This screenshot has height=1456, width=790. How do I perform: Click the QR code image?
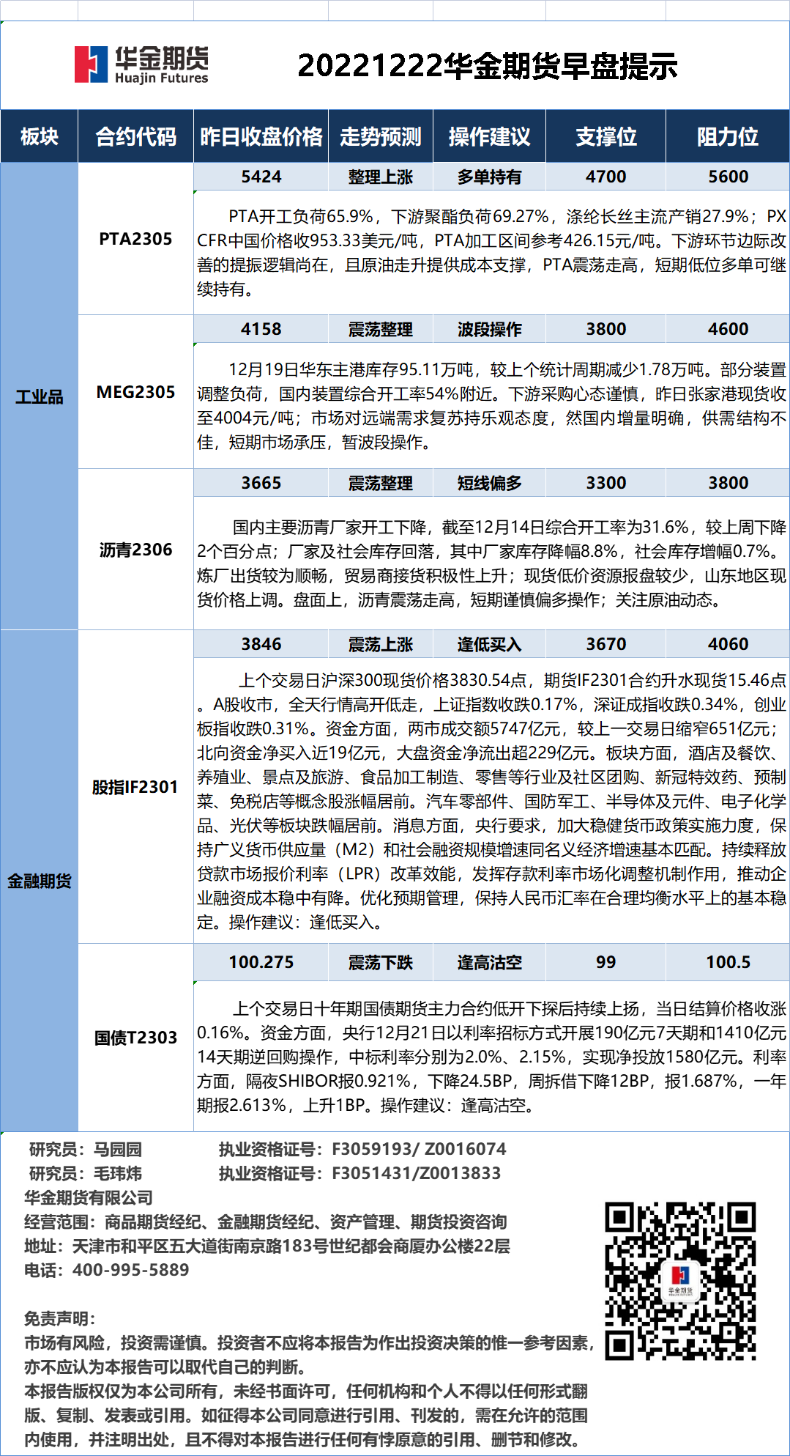(x=680, y=1281)
